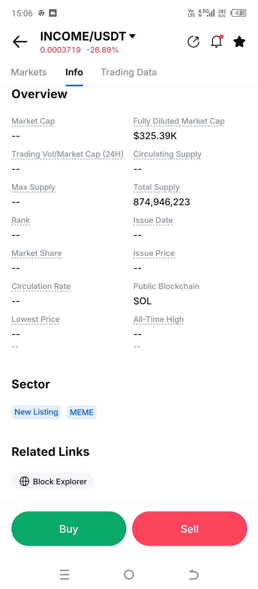Tap the Block Explorer globe icon
Viewport: 258px width, 589px height.
(24, 481)
